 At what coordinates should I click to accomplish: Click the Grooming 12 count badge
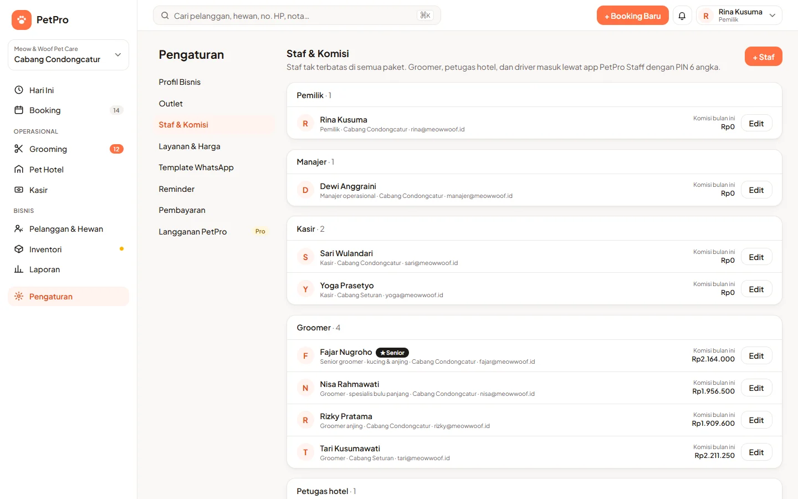coord(116,149)
